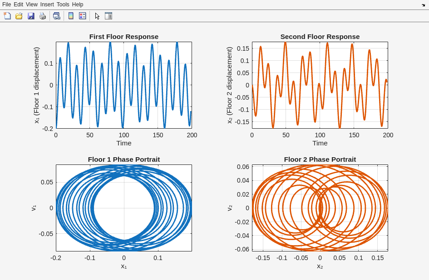The height and width of the screenshot is (280, 429).
Task: Print the figure with the printer icon
Action: 43,16
